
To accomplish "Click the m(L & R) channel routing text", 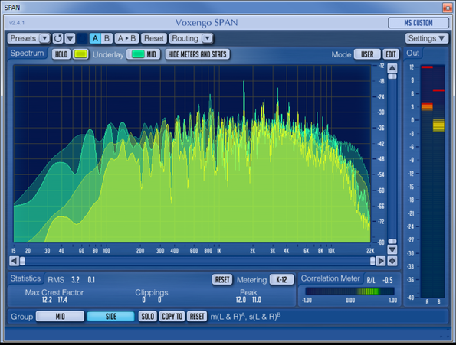I will 245,316.
